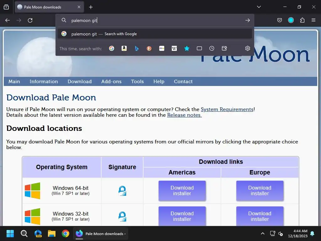Search with Google one-off icon

[x=112, y=48]
